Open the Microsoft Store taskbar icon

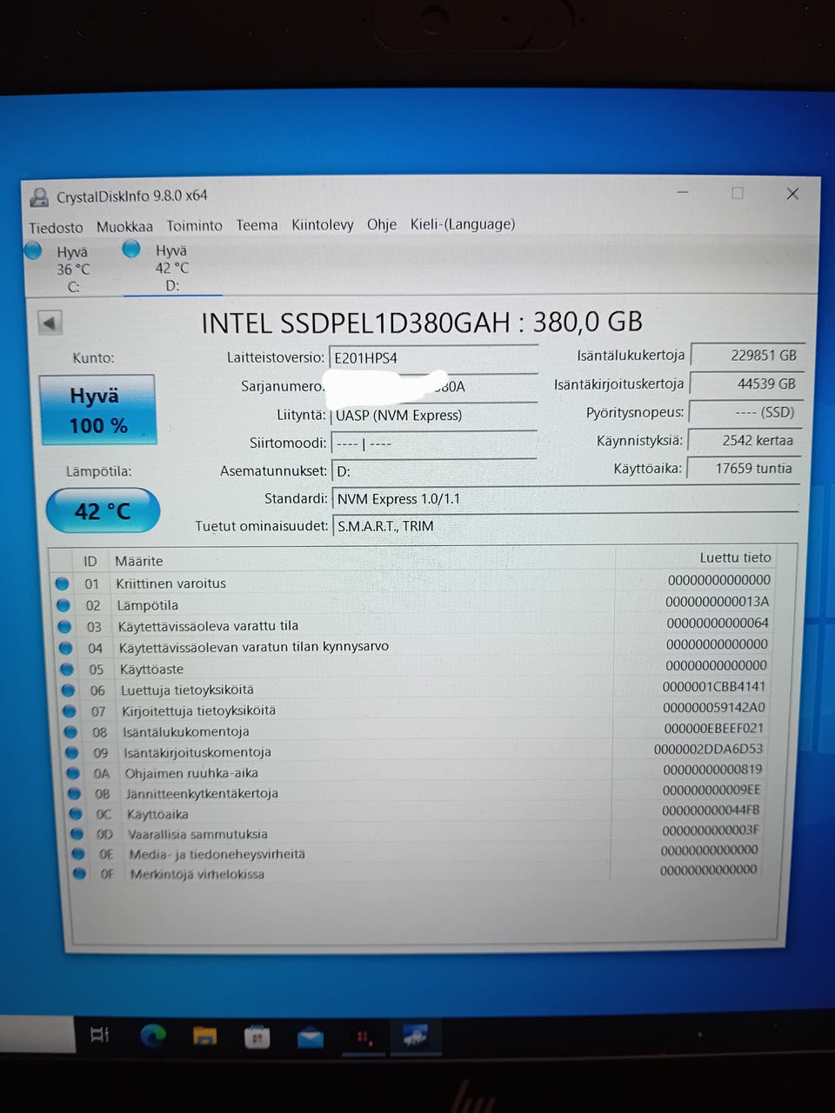pos(257,1036)
